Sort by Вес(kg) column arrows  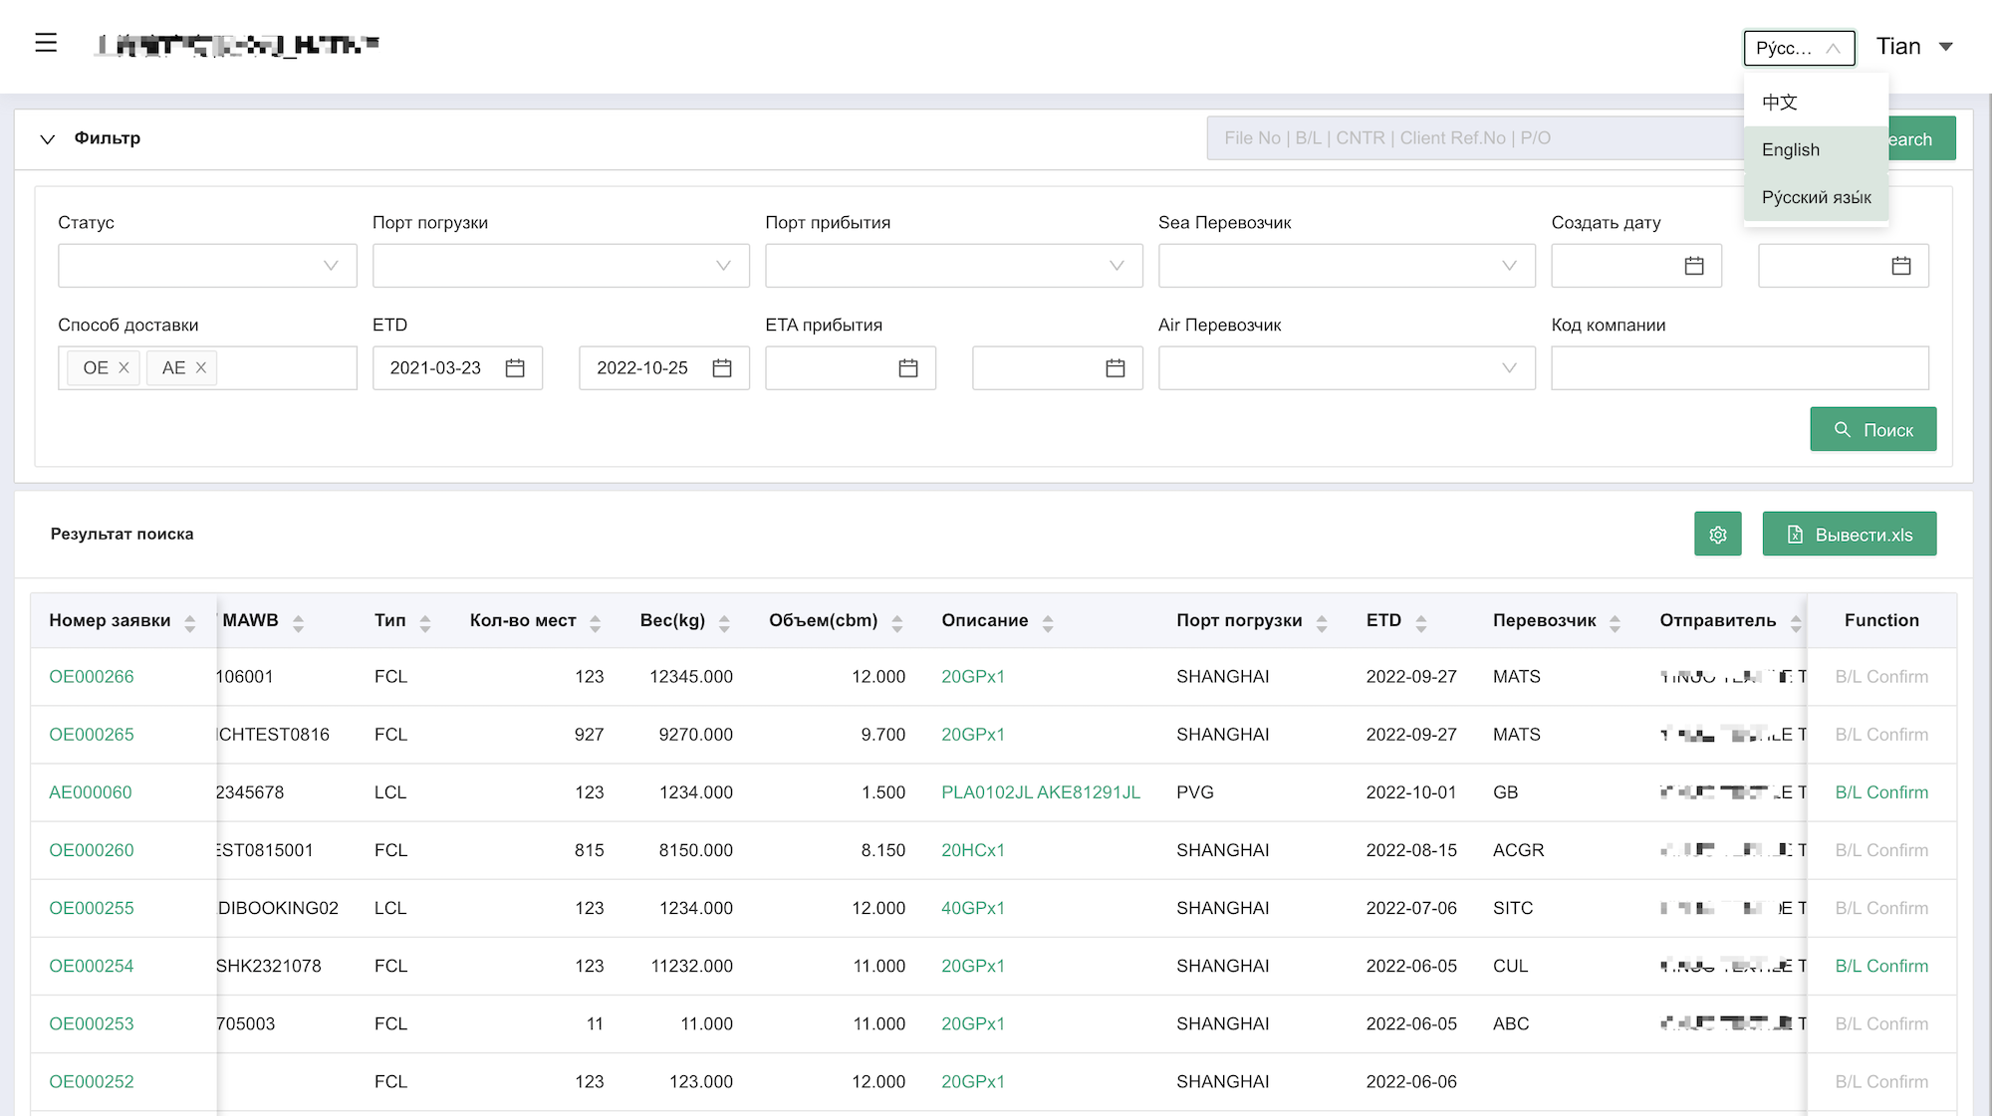(724, 623)
